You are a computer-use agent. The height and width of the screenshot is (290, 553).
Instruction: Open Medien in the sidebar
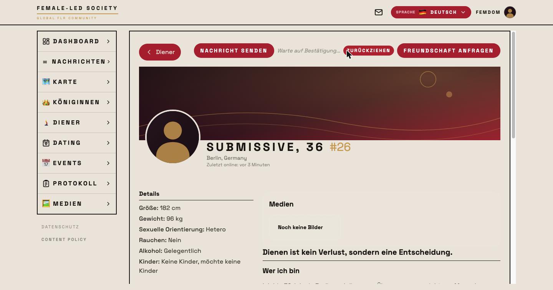pyautogui.click(x=77, y=204)
